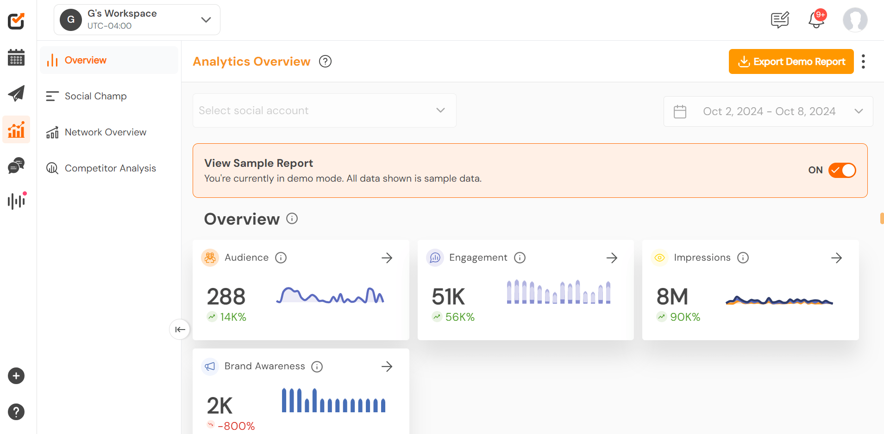
Task: Click the Impressions sparkline chart
Action: pos(779,301)
